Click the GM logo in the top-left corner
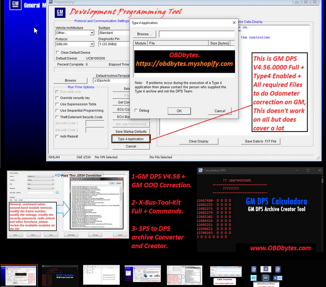The width and height of the screenshot is (326, 287). 15,5
